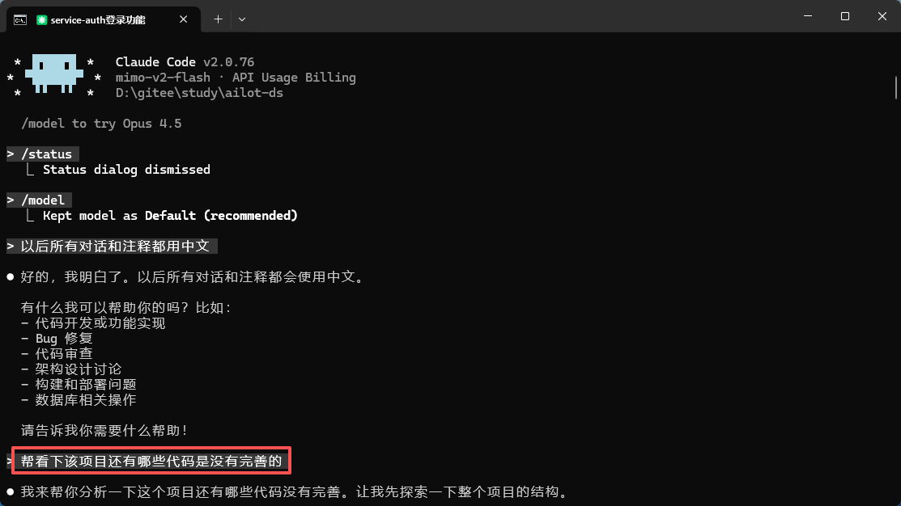Click the /model command line
The image size is (901, 506).
point(39,200)
